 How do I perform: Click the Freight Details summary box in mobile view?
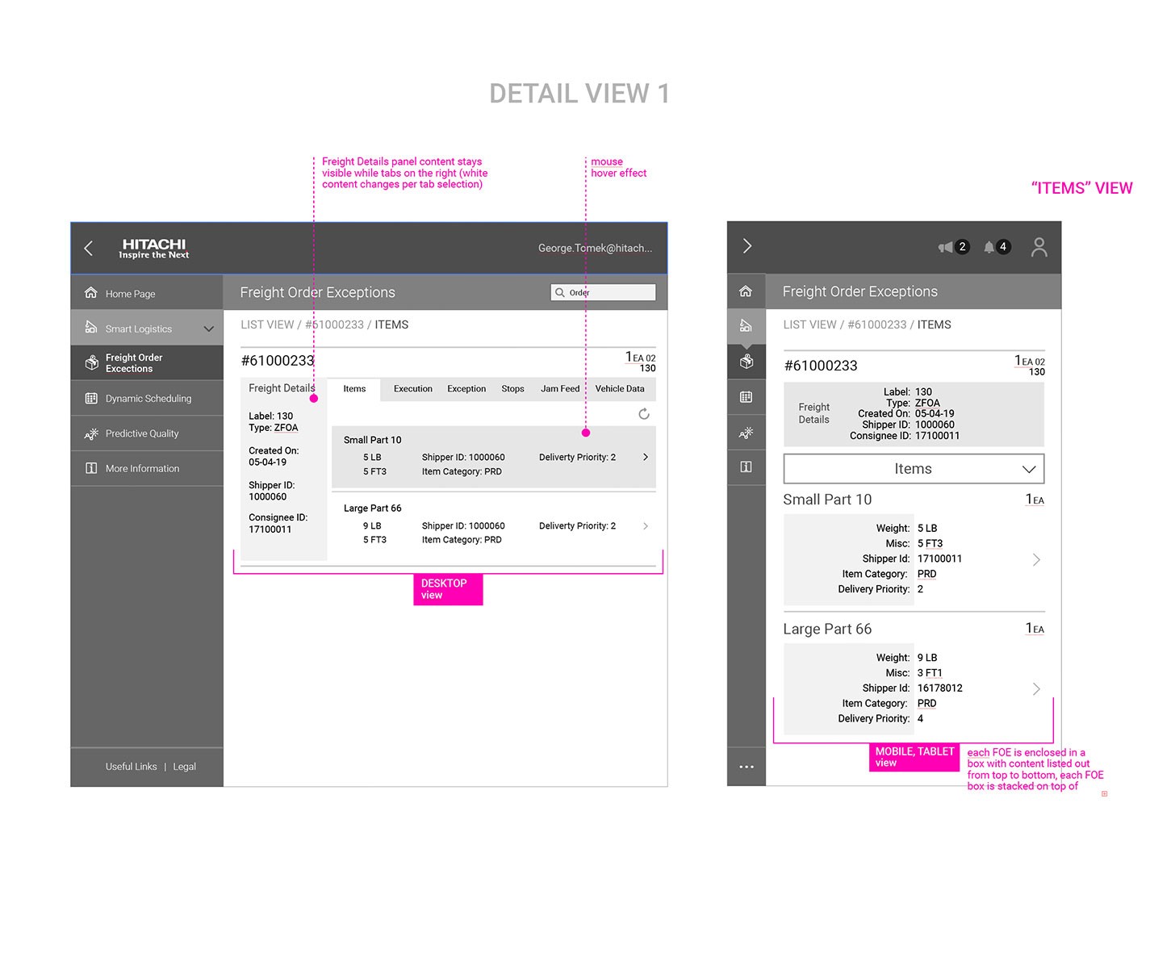(914, 414)
